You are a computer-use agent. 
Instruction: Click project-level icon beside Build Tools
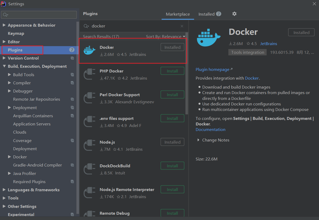(x=72, y=75)
